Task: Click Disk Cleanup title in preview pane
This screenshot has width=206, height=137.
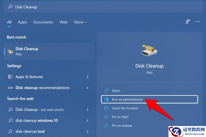Action: click(149, 66)
